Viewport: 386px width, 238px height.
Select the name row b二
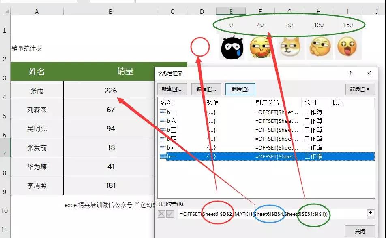pyautogui.click(x=266, y=112)
